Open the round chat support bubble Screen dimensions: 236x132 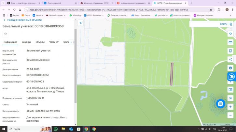[220, 104]
